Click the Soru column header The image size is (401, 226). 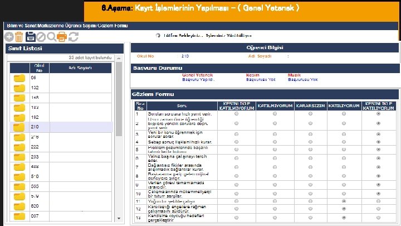point(182,106)
